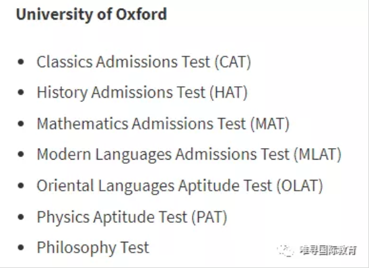Click the University of Oxford heading
This screenshot has height=268, width=369.
click(92, 14)
